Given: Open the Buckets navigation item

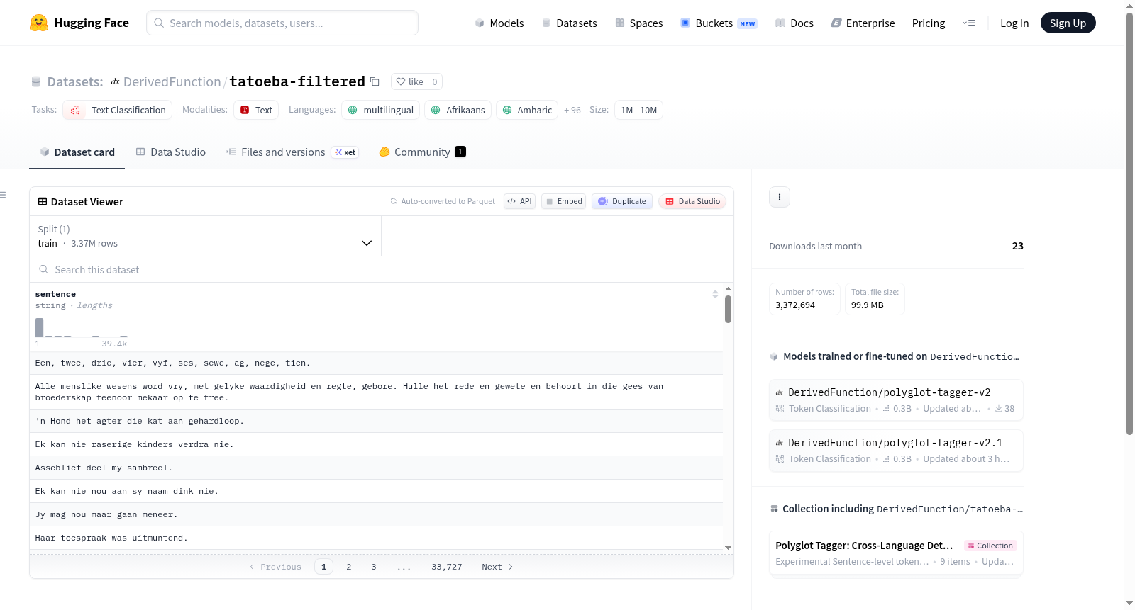Looking at the screenshot, I should (719, 23).
